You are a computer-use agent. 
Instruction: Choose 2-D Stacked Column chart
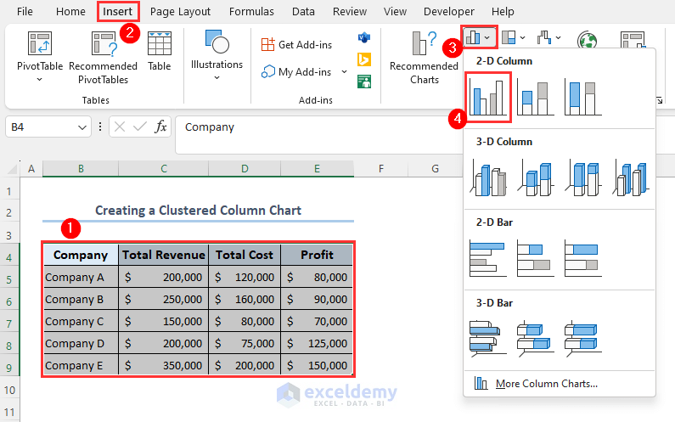(536, 98)
